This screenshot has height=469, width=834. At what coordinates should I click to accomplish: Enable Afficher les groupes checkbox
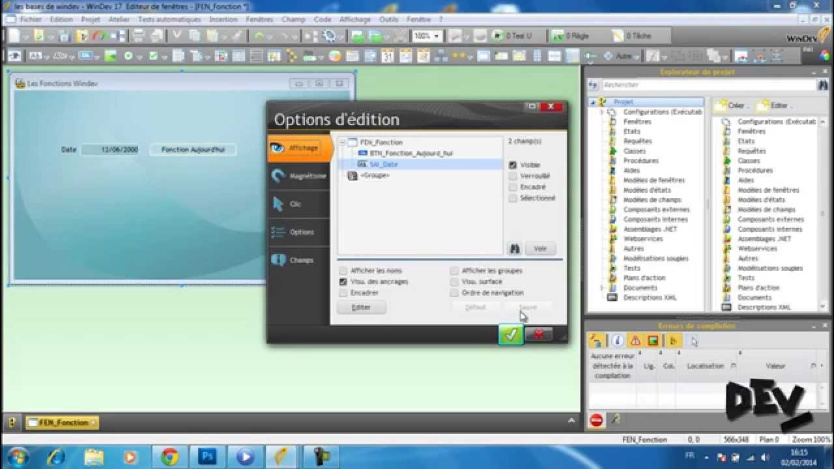[x=454, y=270]
